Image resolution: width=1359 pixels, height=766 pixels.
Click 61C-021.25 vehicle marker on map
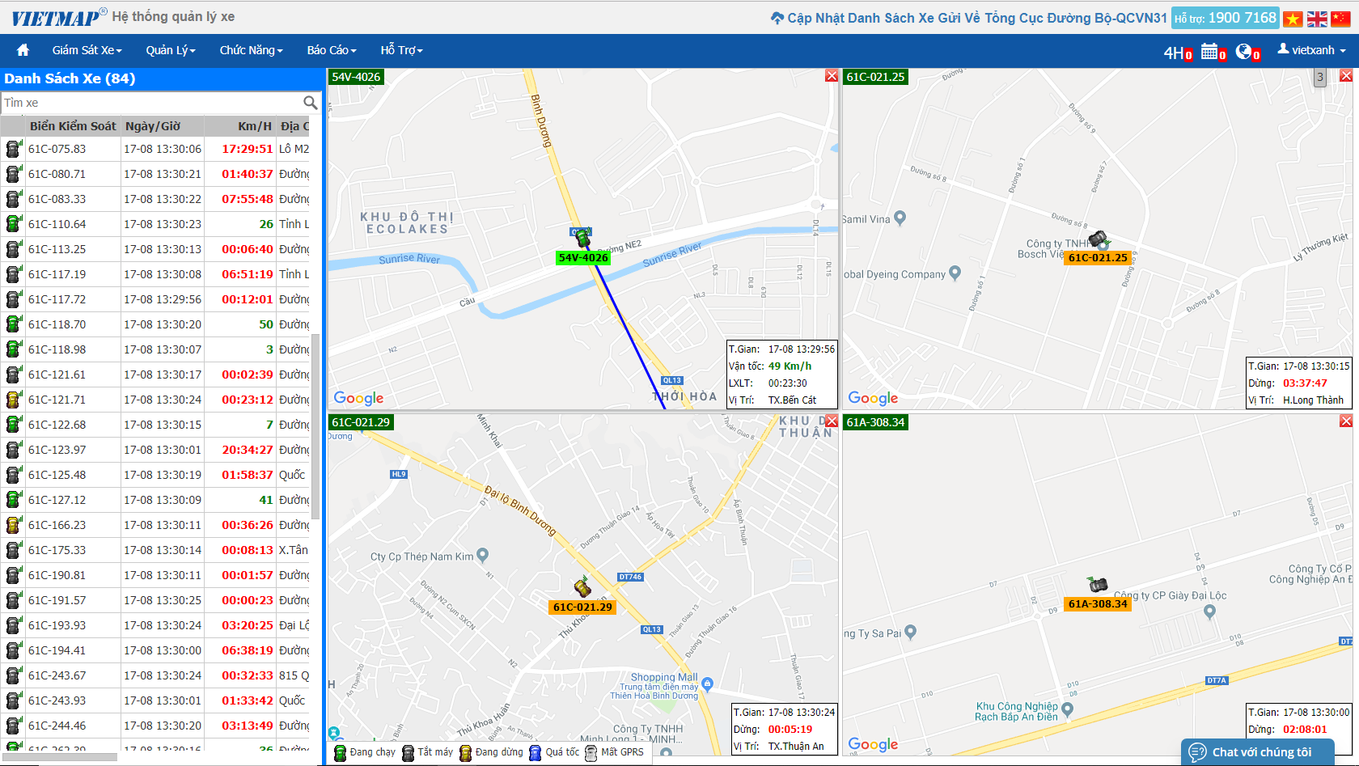[x=1098, y=239]
